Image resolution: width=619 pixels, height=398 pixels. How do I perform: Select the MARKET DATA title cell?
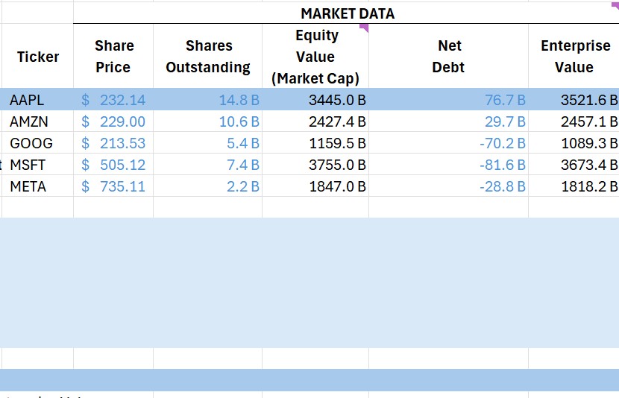click(x=347, y=13)
